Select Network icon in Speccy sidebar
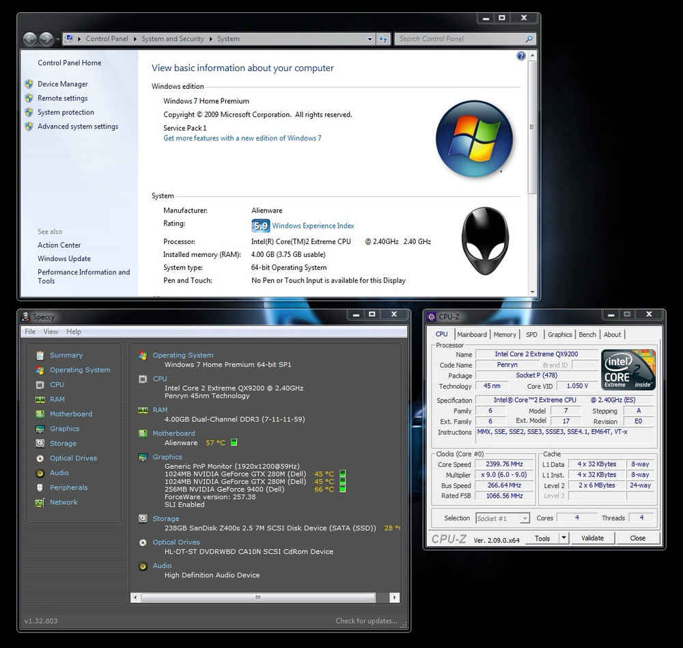 (x=40, y=503)
